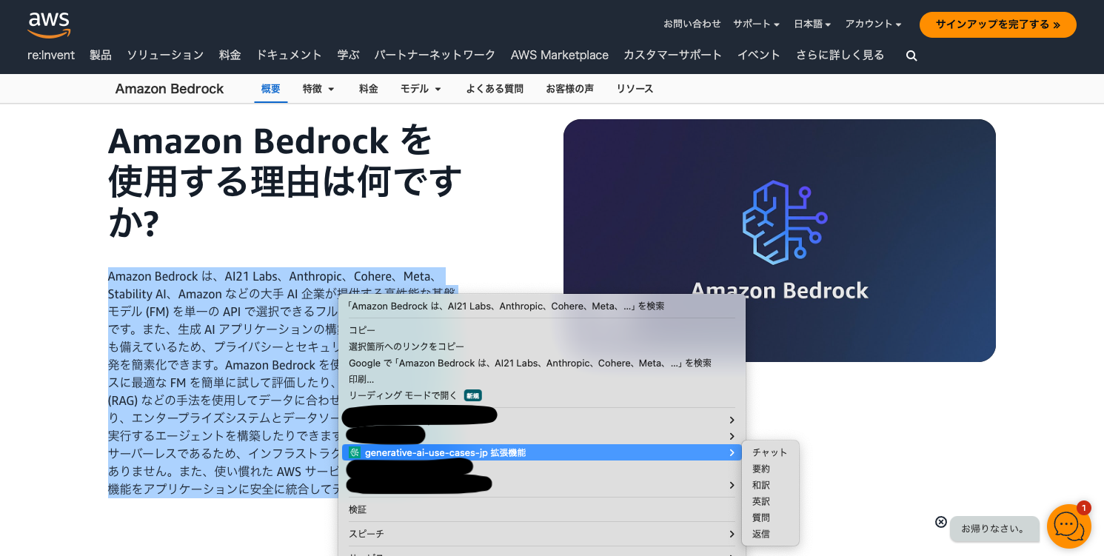Open the ソリューション nav link

[x=165, y=56]
